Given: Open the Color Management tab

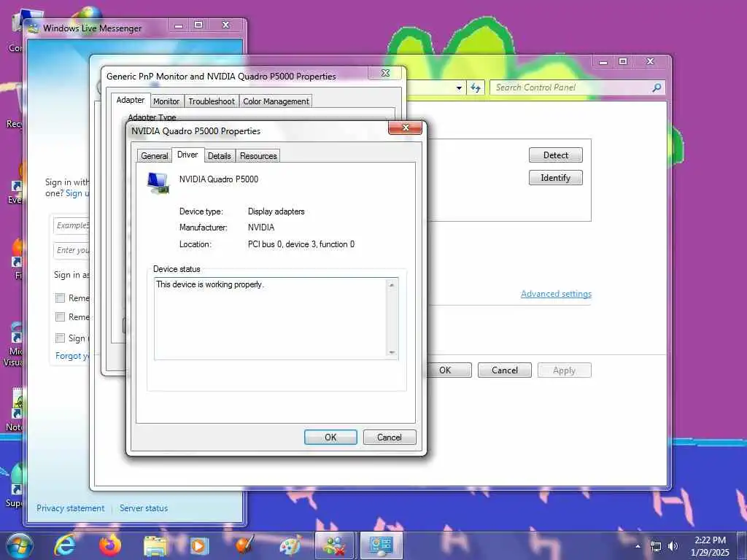Looking at the screenshot, I should 276,101.
